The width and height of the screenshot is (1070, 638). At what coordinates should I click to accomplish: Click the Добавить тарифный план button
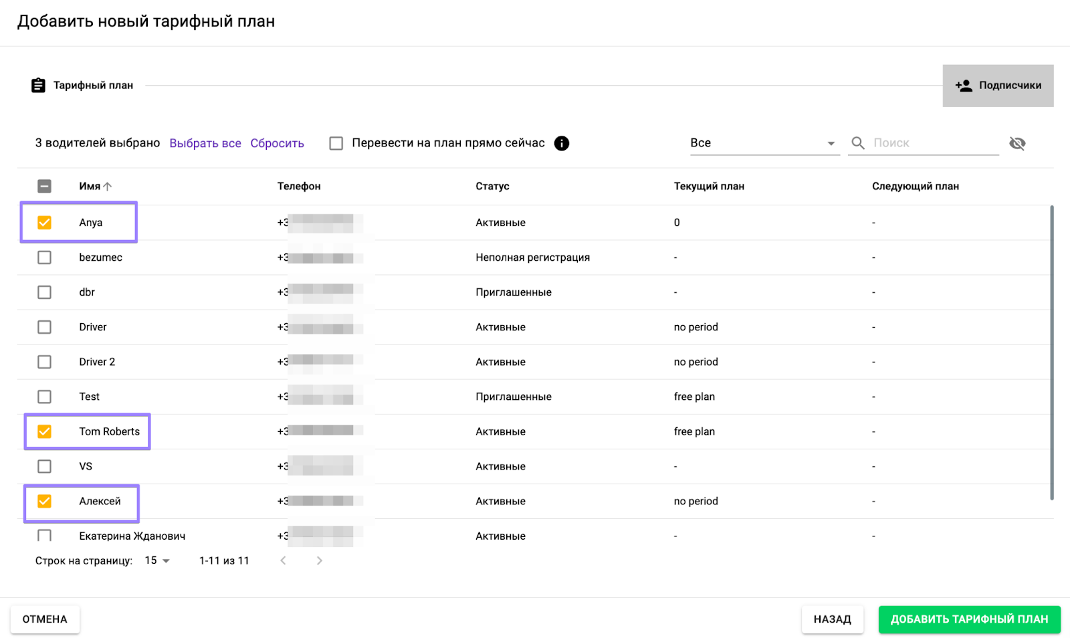tap(969, 619)
